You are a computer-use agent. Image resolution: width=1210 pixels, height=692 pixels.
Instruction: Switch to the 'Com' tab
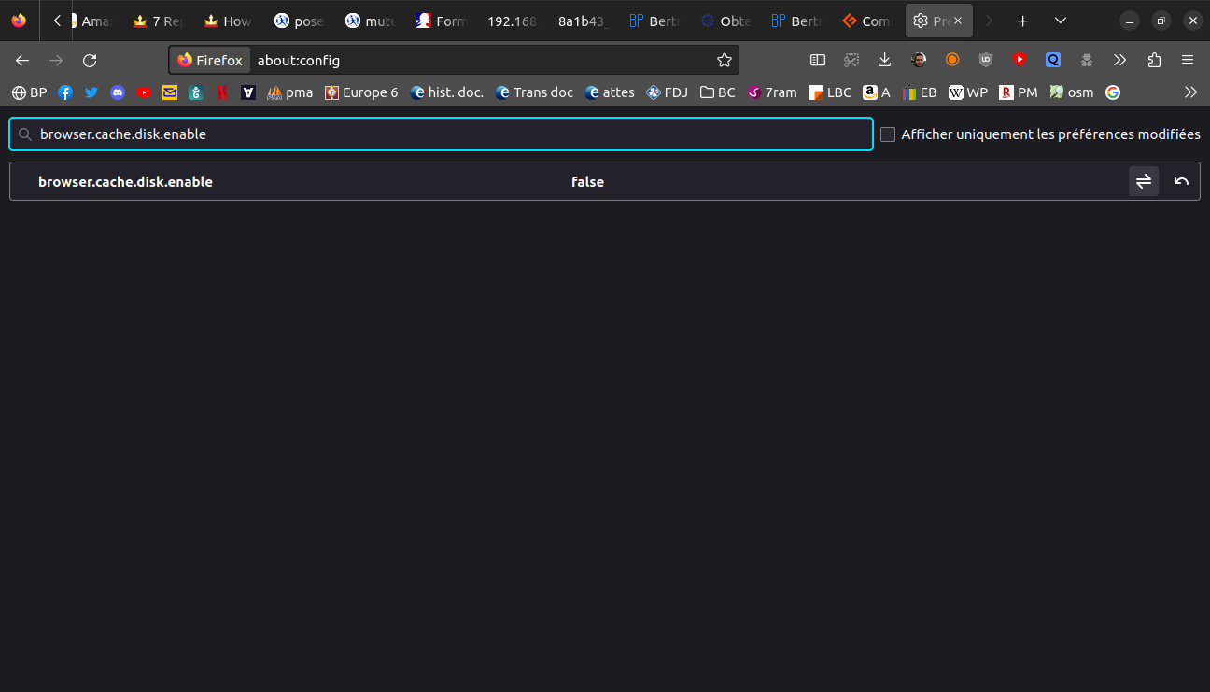[x=867, y=21]
